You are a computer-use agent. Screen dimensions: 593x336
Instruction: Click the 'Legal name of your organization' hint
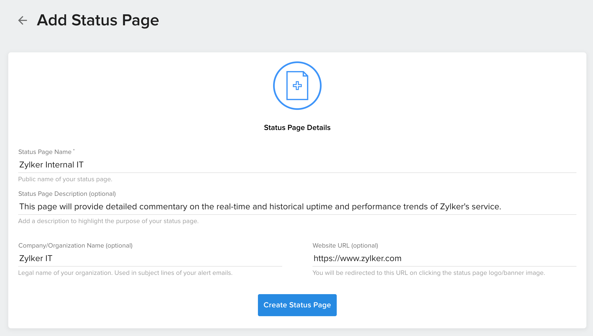click(125, 273)
